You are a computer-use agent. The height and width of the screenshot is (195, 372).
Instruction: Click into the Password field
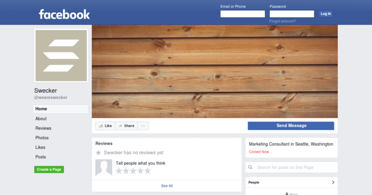(x=292, y=14)
